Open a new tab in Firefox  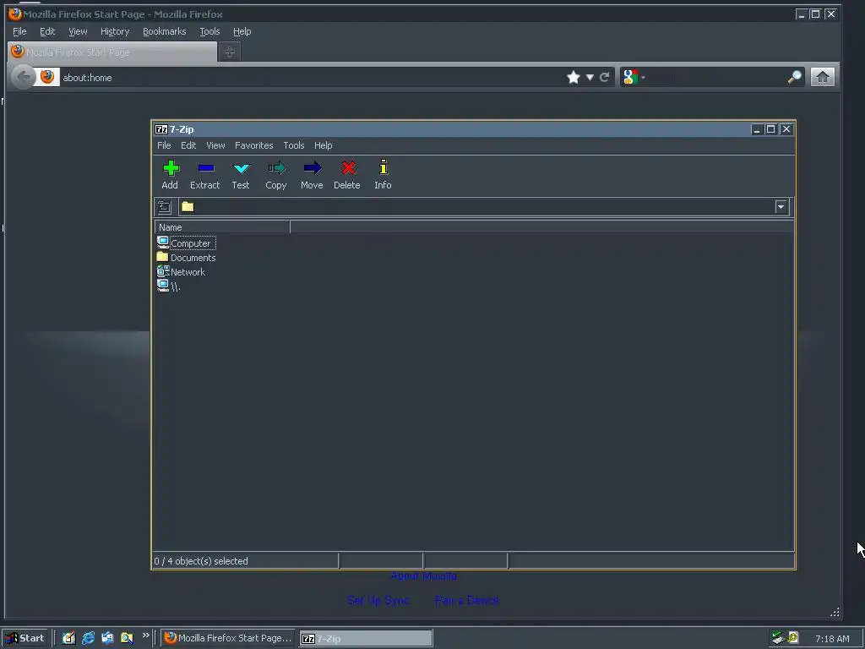tap(230, 52)
